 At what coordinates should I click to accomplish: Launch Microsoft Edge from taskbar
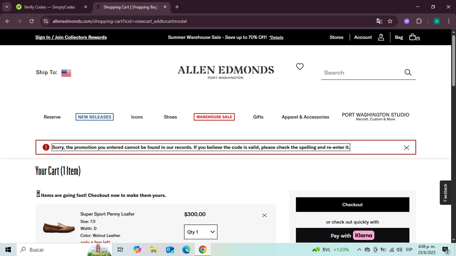(186, 250)
